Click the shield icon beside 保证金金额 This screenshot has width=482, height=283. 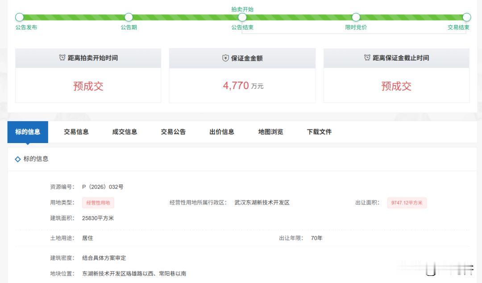click(225, 57)
